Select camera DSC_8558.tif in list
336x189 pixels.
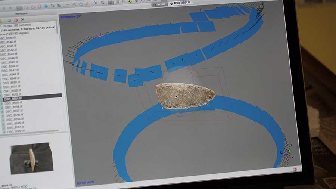tap(14, 115)
